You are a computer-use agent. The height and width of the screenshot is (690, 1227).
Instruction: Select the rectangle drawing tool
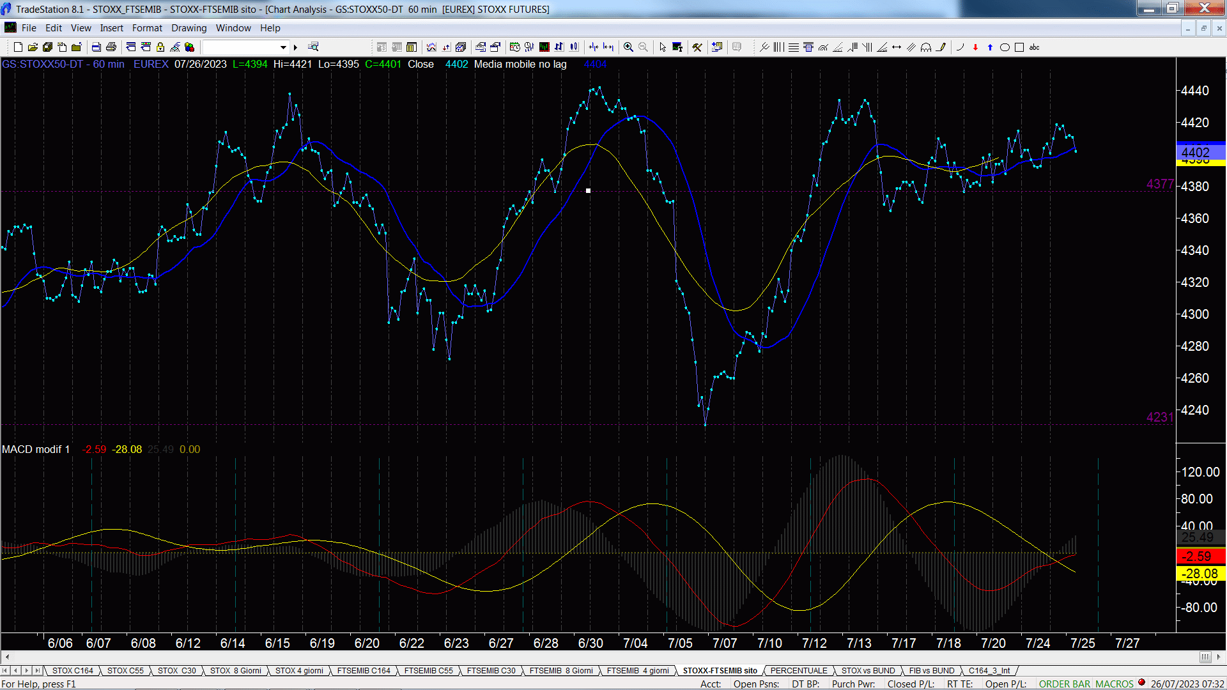coord(1019,47)
